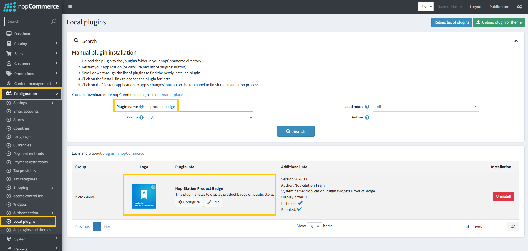Screen dimensions: 528x251
Task: Open Stores menu item
Action: [19, 120]
